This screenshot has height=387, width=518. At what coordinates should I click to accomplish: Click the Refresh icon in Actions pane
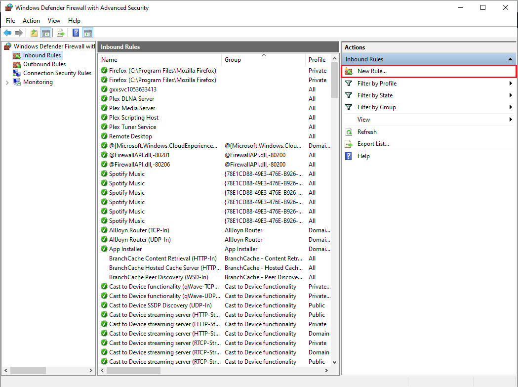pos(349,132)
